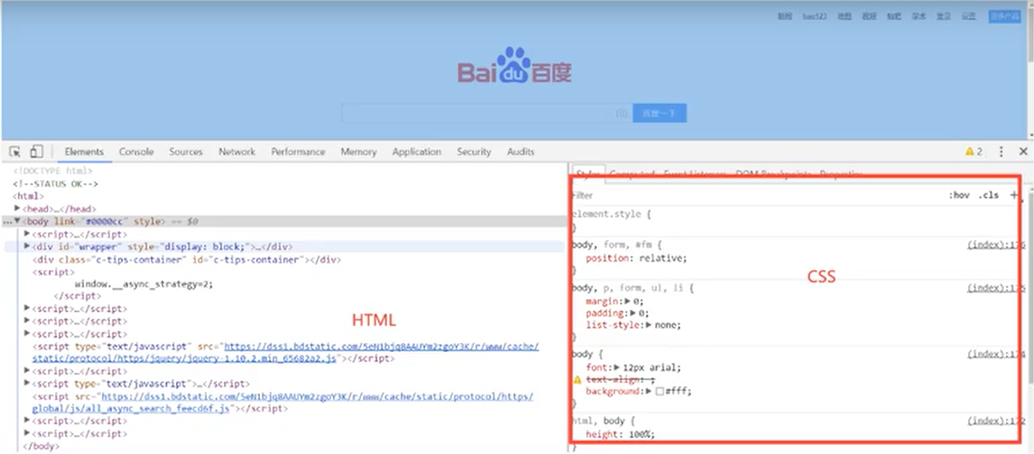Expand the div#wrapper element node
Image resolution: width=1034 pixels, height=454 pixels.
pyautogui.click(x=27, y=246)
